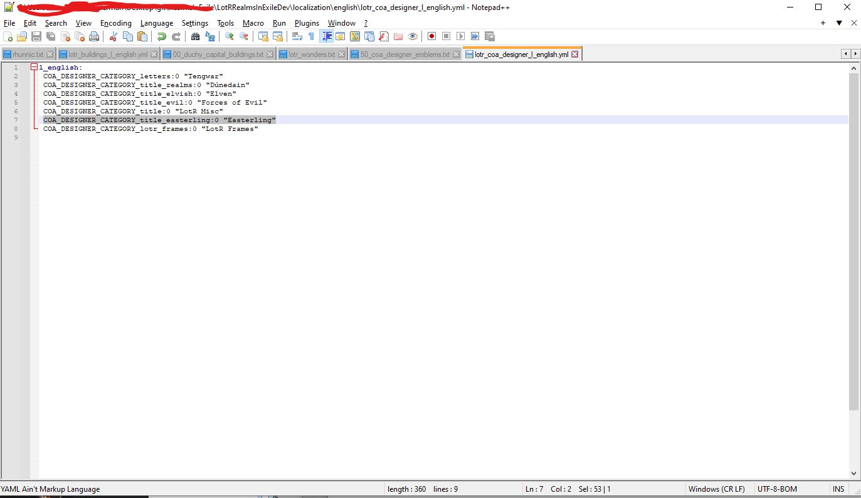861x498 pixels.
Task: Toggle word wrap
Action: pyautogui.click(x=297, y=36)
